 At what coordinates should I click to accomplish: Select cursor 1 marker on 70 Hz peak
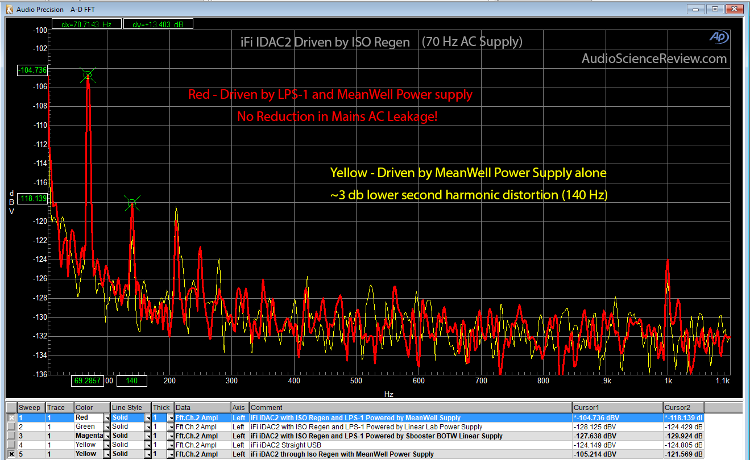88,75
